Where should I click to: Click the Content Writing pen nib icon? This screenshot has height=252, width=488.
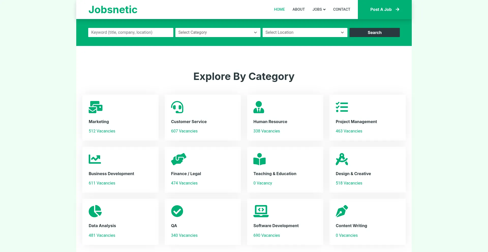click(x=342, y=211)
